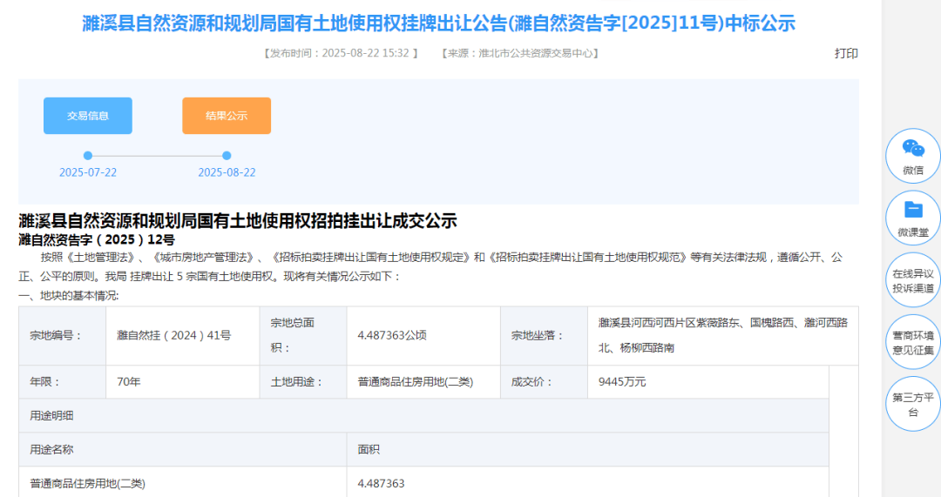Open 营商环境意见征集 sidebar button
This screenshot has width=941, height=497.
click(x=913, y=342)
